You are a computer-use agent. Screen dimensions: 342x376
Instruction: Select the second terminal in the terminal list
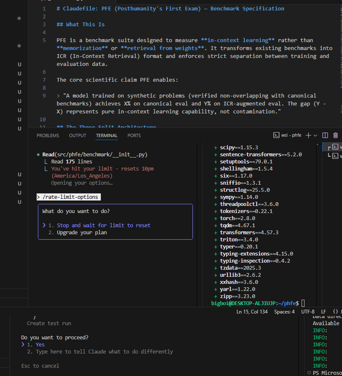pyautogui.click(x=335, y=155)
